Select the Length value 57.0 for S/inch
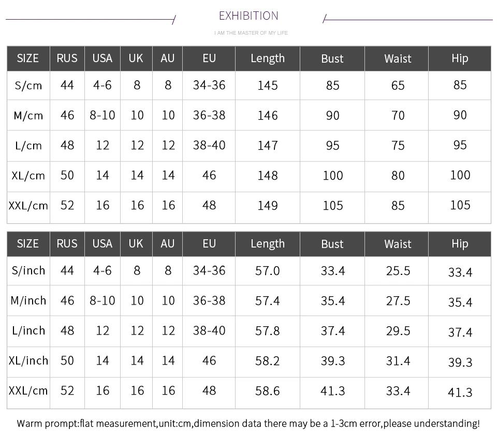This screenshot has height=436, width=497. pos(268,271)
